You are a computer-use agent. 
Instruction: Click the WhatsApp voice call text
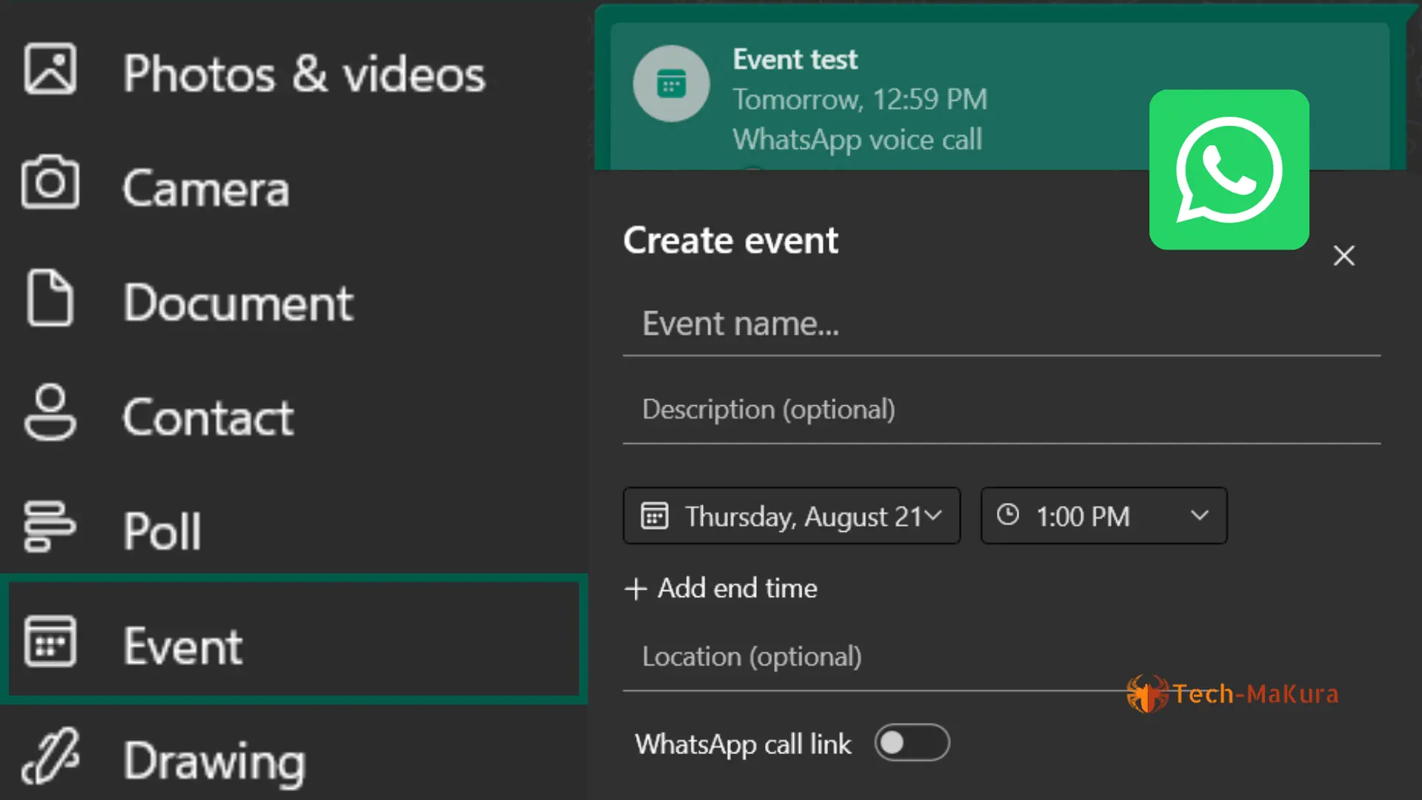[x=858, y=139]
